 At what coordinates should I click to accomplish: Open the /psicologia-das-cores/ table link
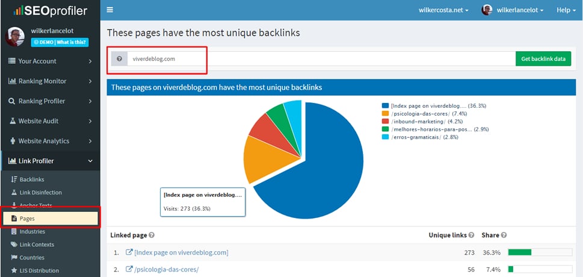coord(166,269)
